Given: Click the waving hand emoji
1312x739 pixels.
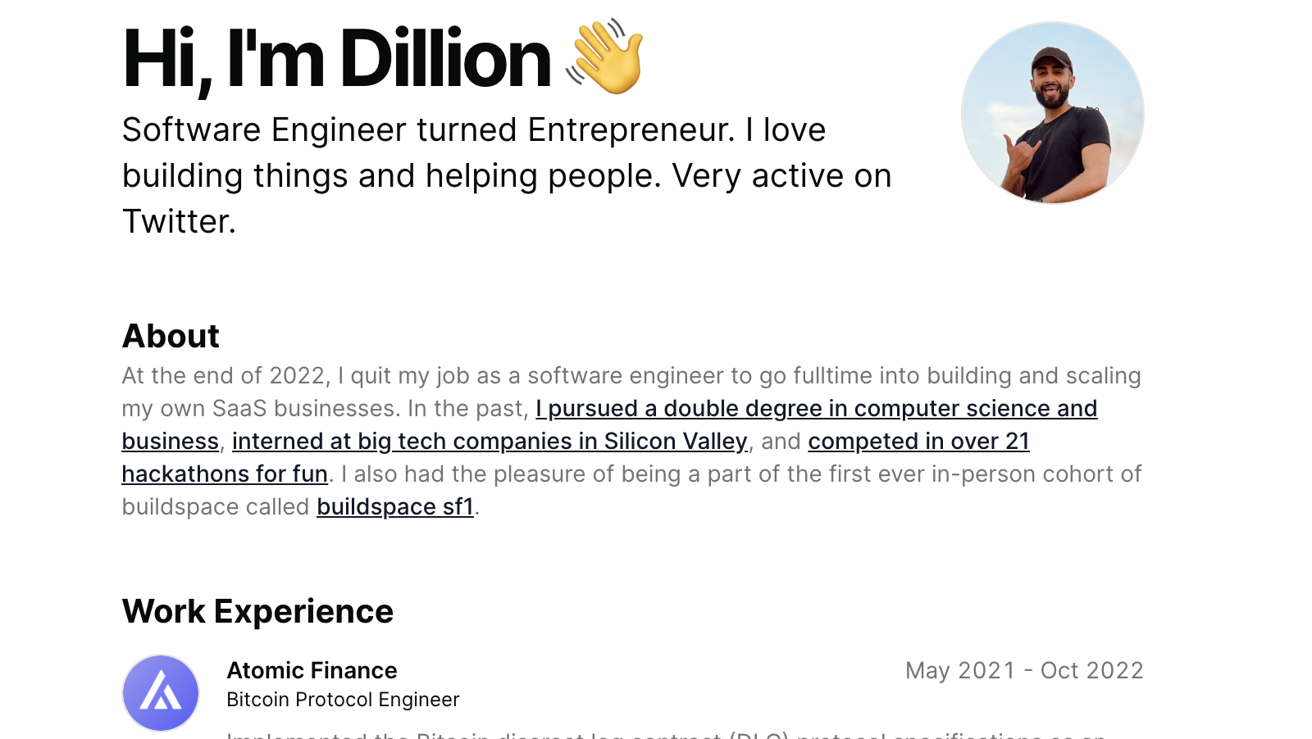Looking at the screenshot, I should [x=605, y=57].
